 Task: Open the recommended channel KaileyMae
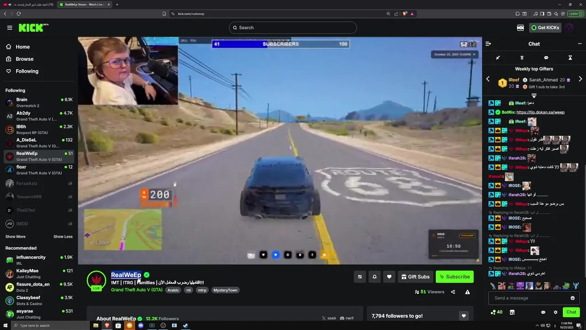(39, 274)
